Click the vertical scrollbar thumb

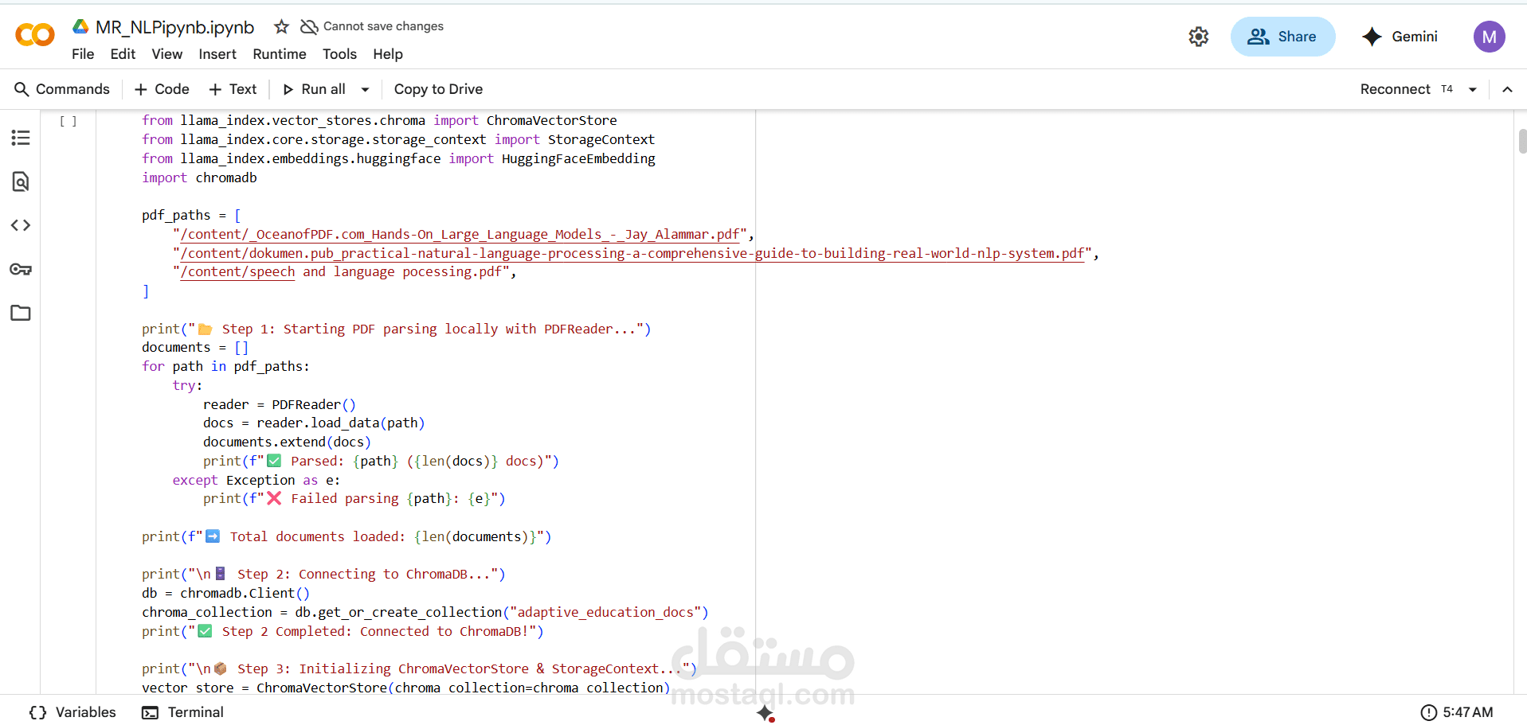[x=1522, y=141]
